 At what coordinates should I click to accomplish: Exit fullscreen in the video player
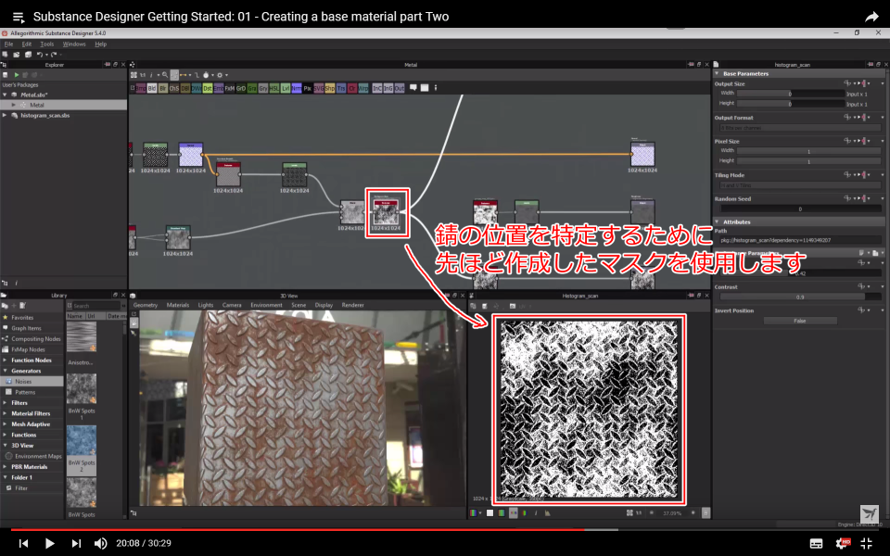[867, 543]
